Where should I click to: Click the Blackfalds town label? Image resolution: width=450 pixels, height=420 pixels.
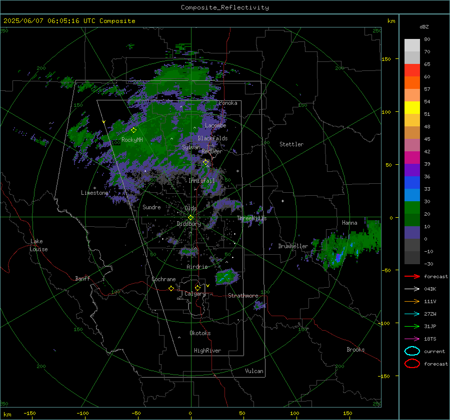(212, 138)
